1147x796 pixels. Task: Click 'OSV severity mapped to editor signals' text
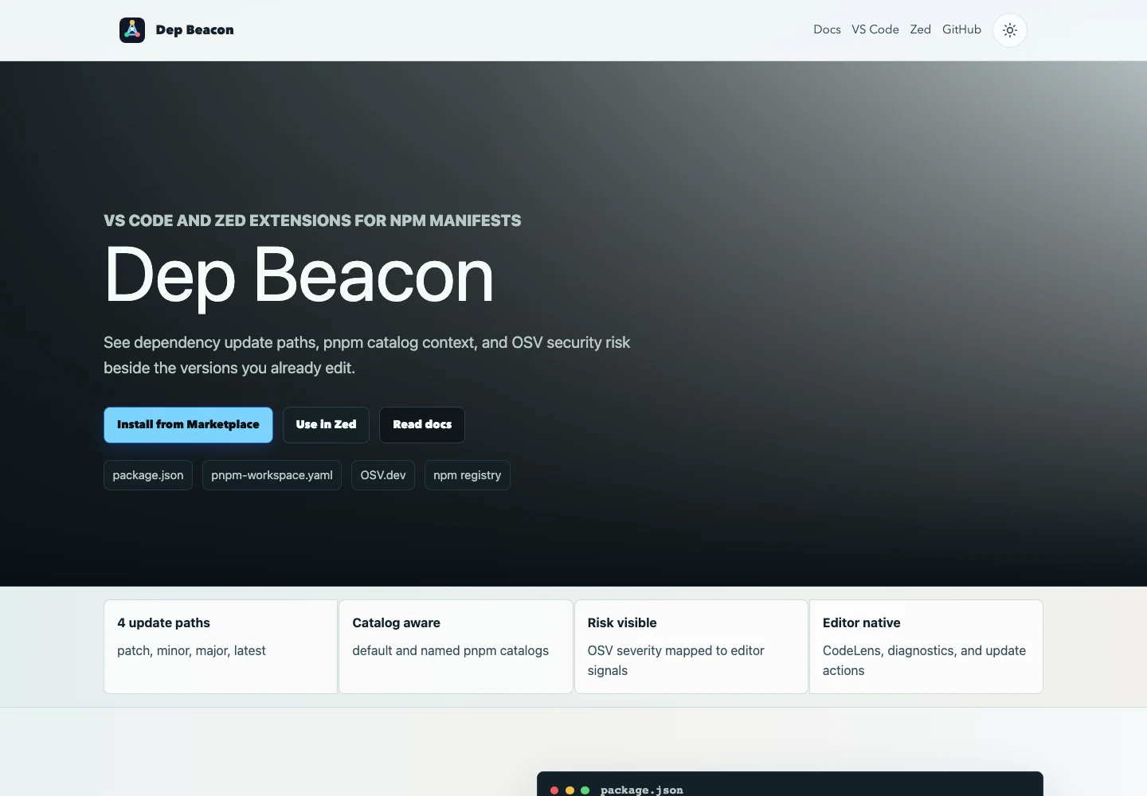coord(676,661)
